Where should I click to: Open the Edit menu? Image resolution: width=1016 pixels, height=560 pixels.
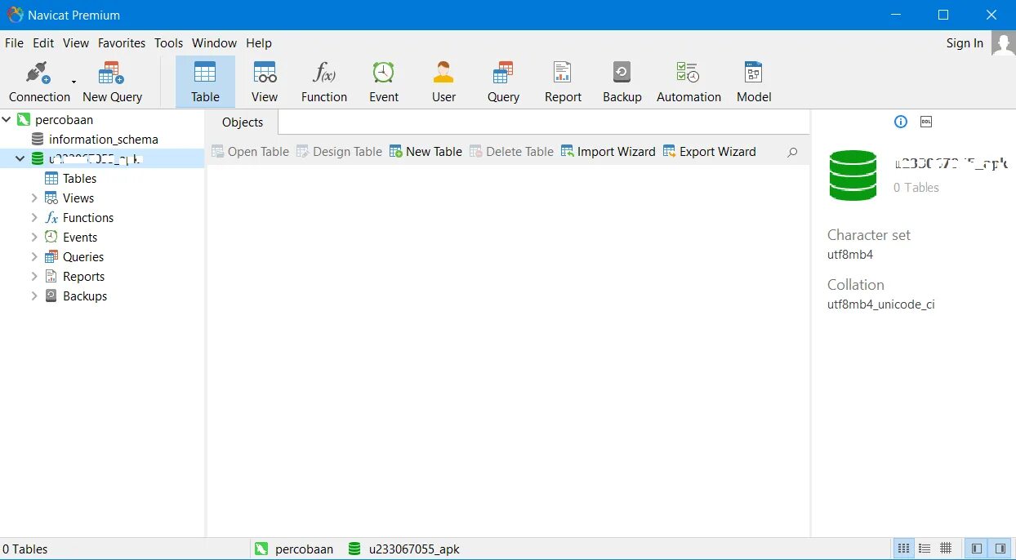43,43
